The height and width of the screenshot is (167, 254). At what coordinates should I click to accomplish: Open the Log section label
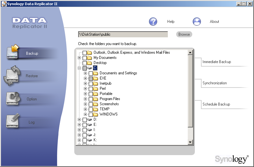32,122
